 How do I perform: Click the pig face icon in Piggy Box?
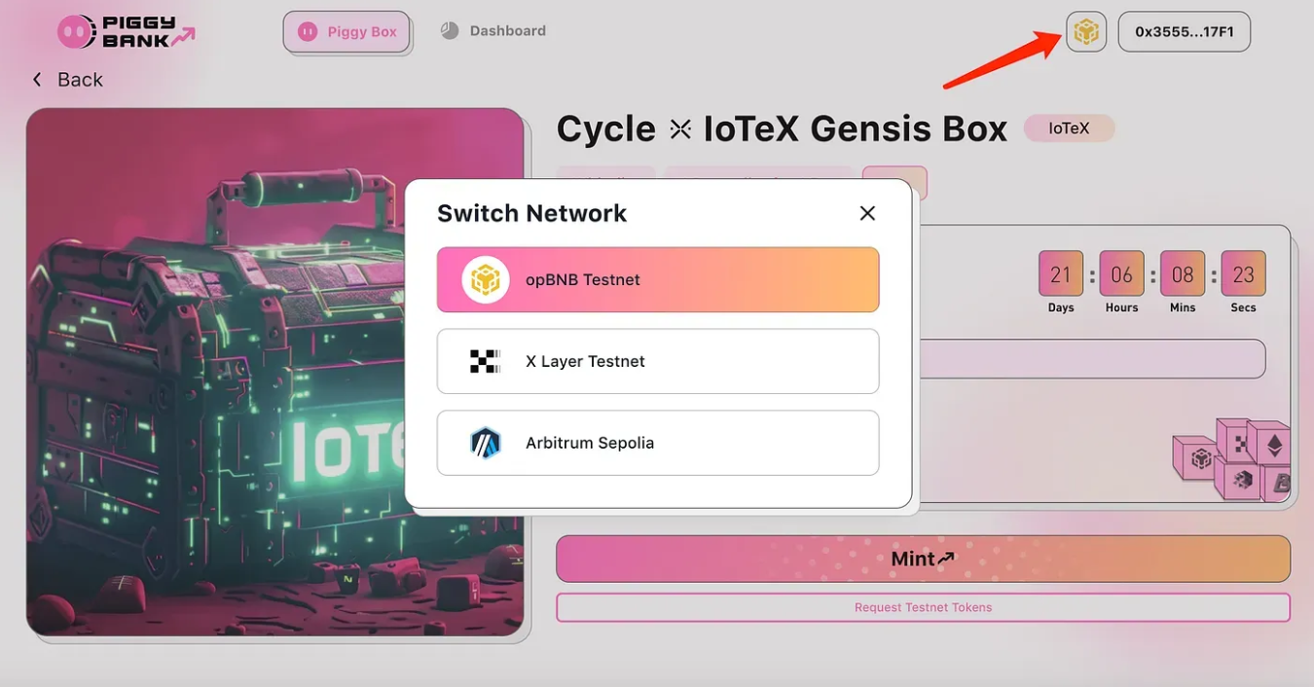tap(308, 32)
